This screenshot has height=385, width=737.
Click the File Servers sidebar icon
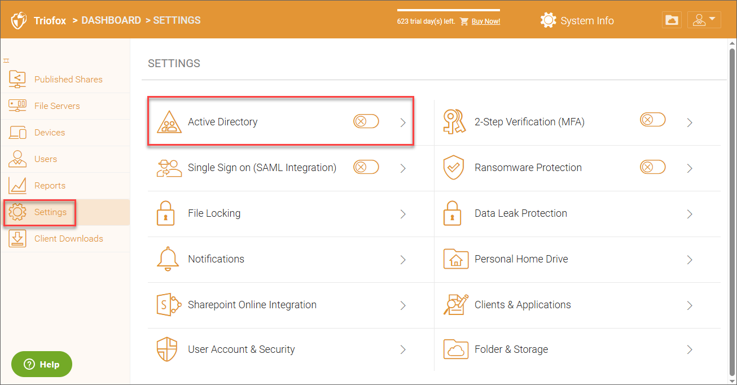pyautogui.click(x=17, y=106)
